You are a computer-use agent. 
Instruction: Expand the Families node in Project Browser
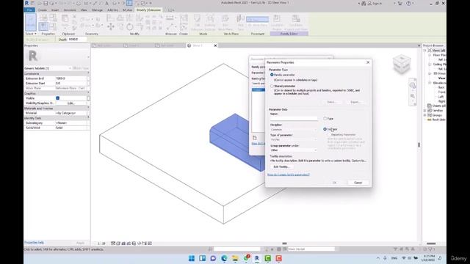(425, 111)
